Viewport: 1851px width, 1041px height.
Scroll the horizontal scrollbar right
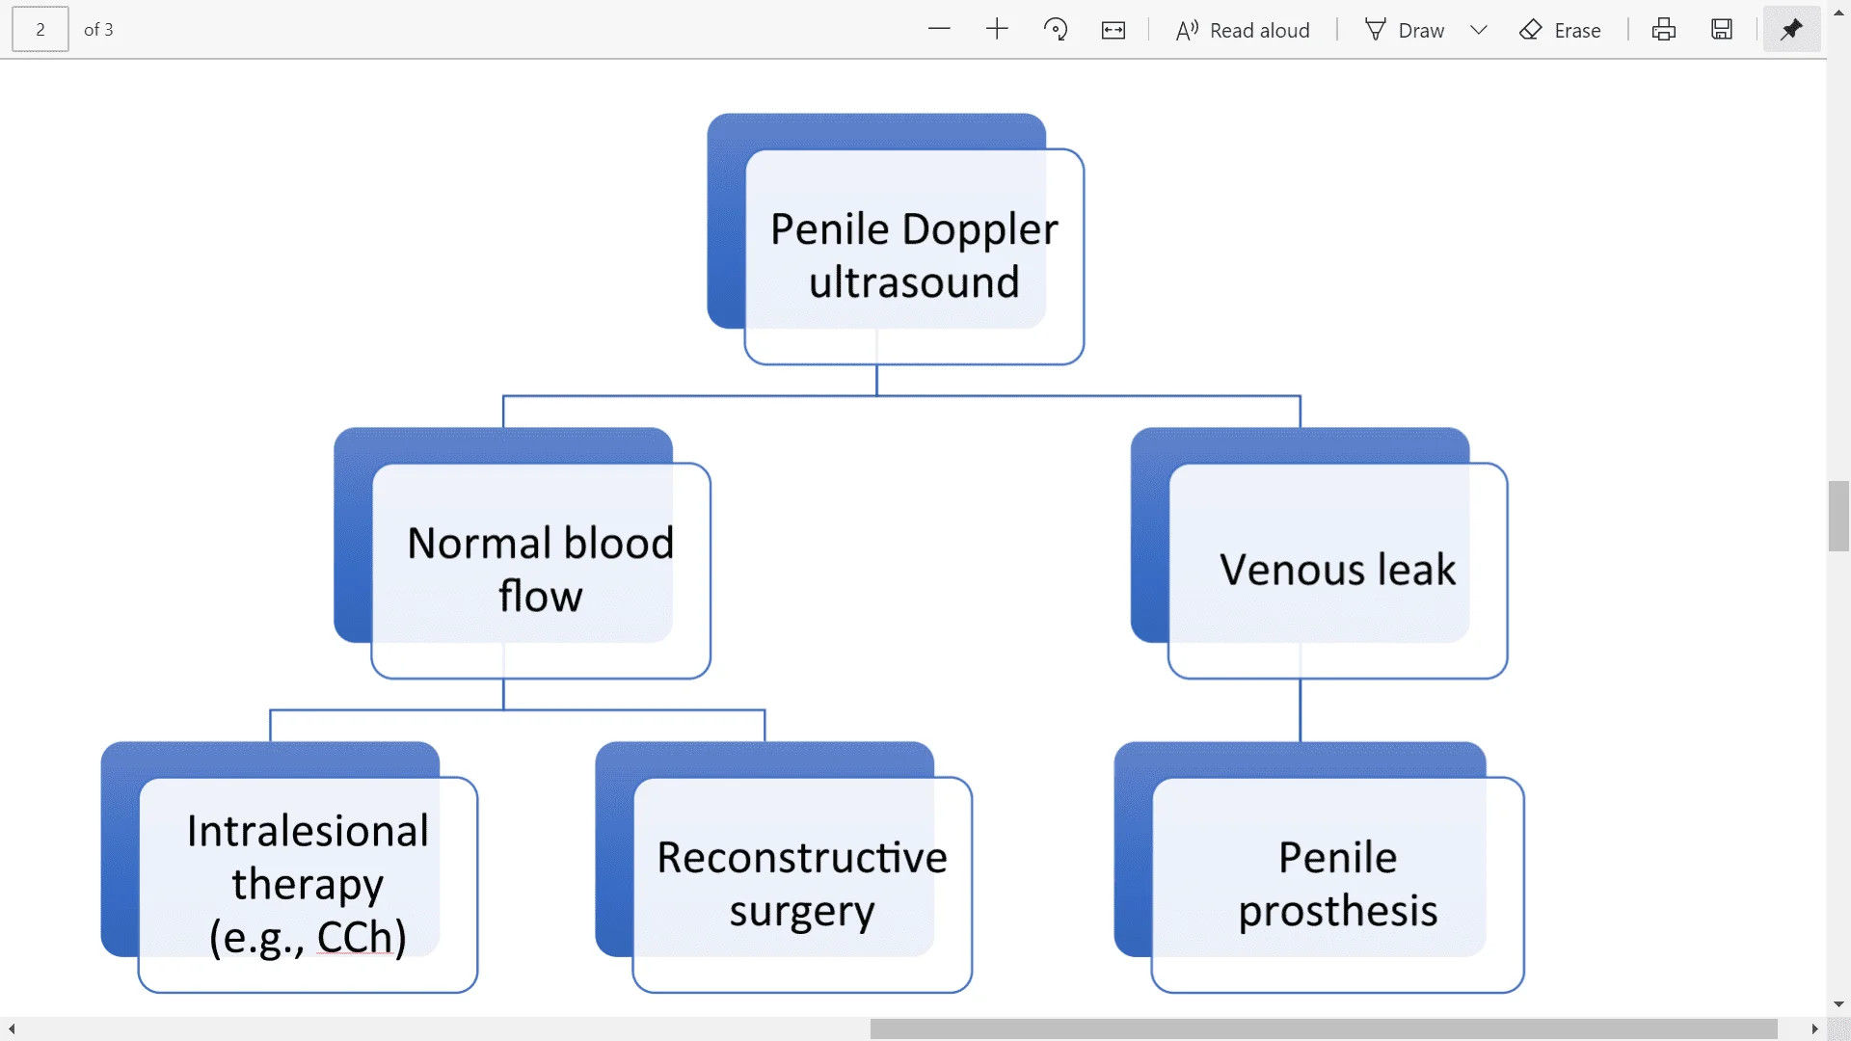click(x=1812, y=1027)
